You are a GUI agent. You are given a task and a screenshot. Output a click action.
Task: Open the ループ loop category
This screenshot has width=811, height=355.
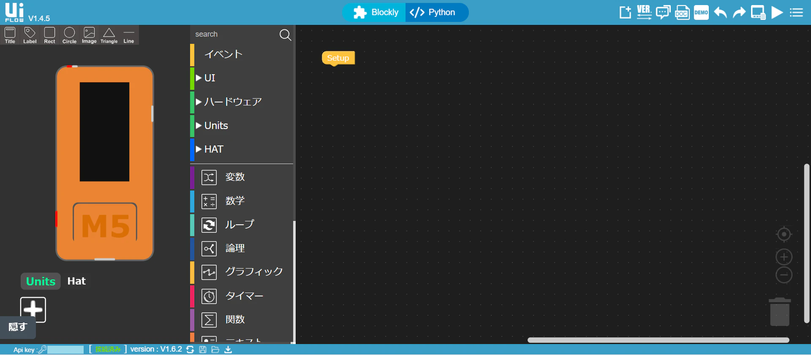coord(242,225)
